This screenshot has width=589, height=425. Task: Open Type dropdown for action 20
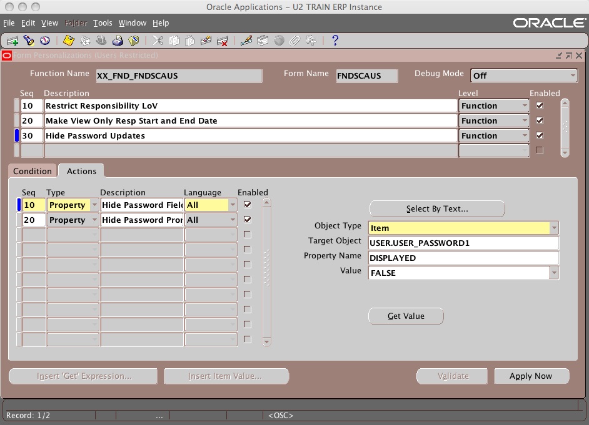94,220
